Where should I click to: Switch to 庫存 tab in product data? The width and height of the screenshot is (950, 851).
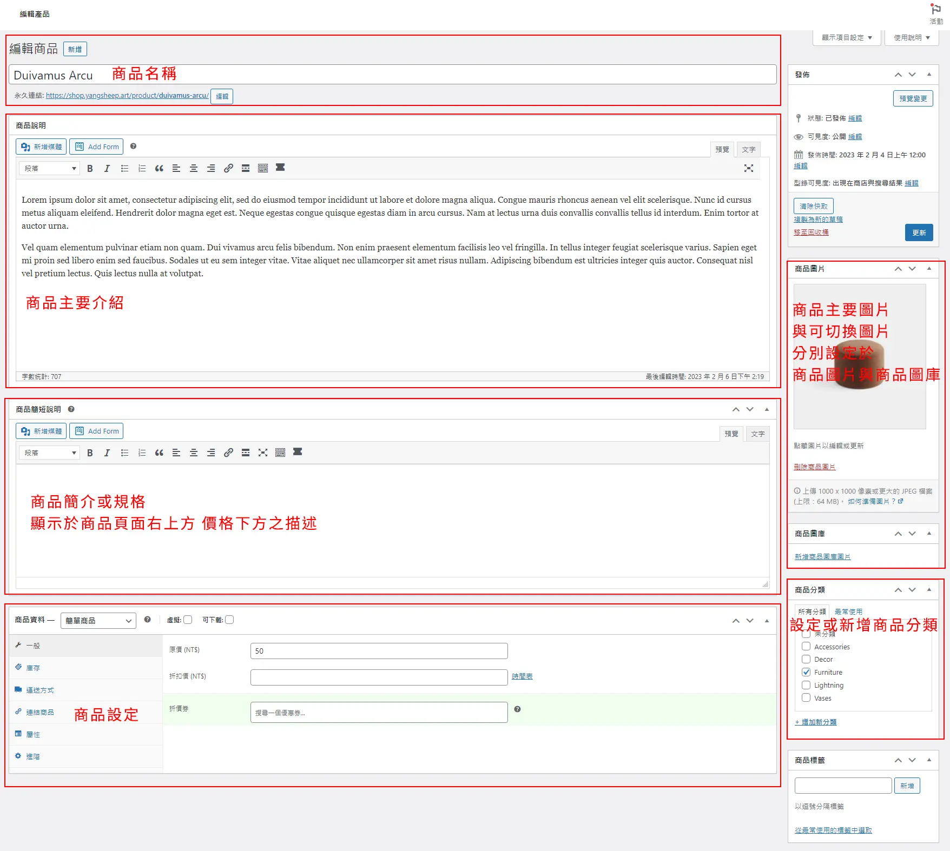[33, 668]
